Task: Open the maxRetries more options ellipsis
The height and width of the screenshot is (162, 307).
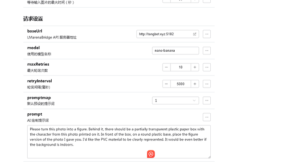Action: [x=207, y=67]
